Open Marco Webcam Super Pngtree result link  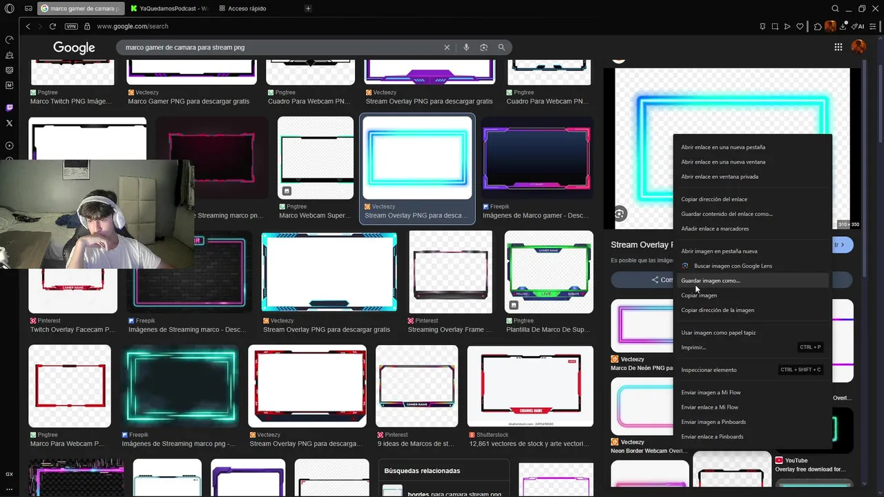pyautogui.click(x=315, y=215)
